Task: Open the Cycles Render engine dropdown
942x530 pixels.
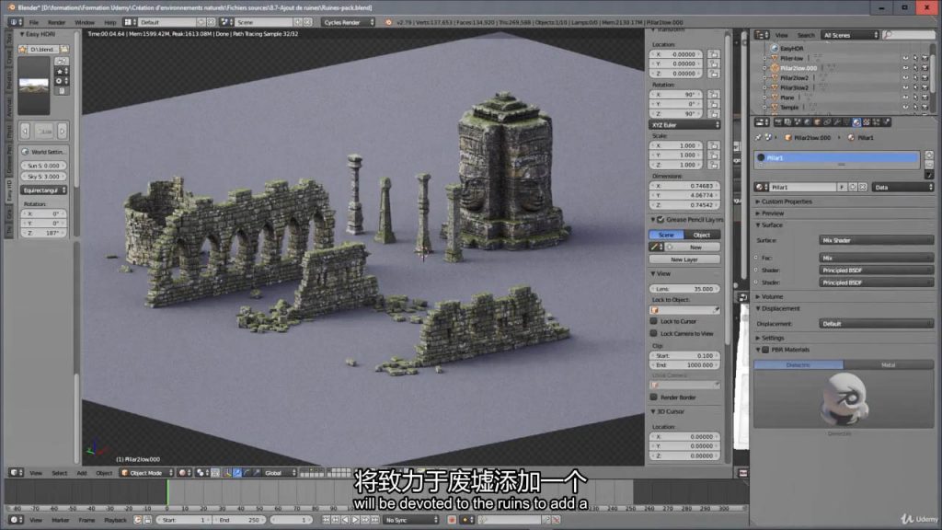Action: [x=348, y=22]
